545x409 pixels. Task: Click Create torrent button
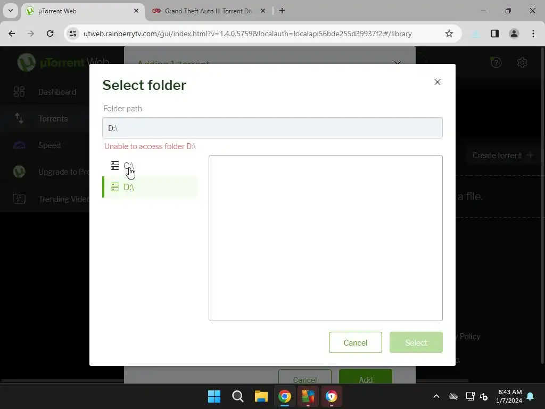[502, 156]
